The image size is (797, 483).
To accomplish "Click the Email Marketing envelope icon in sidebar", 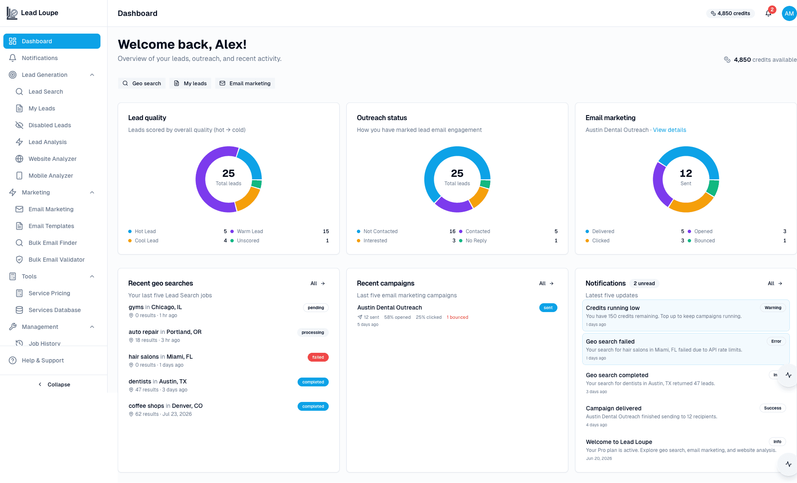I will [x=19, y=209].
